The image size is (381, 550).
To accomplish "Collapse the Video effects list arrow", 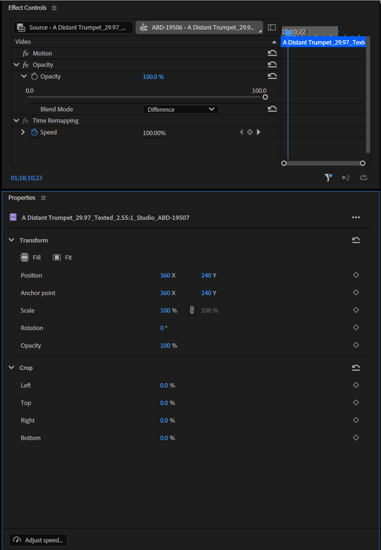I will [274, 42].
